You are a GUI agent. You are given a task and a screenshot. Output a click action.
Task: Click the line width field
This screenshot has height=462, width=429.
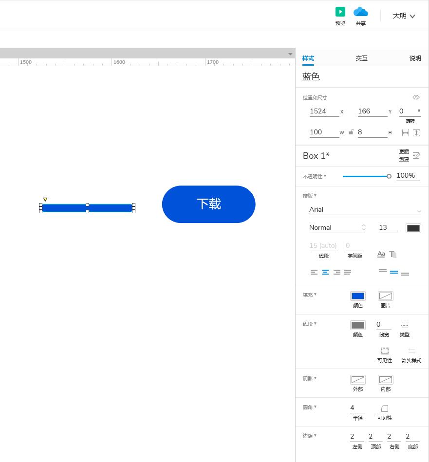(x=384, y=325)
